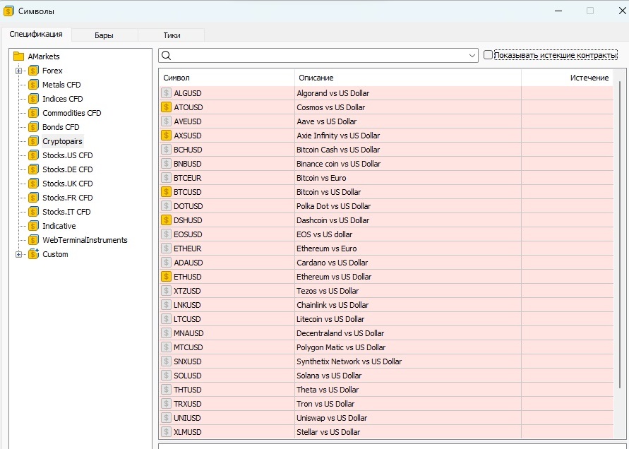The image size is (629, 449).
Task: Click the BTCUSD gold dollar icon
Action: pyautogui.click(x=166, y=192)
